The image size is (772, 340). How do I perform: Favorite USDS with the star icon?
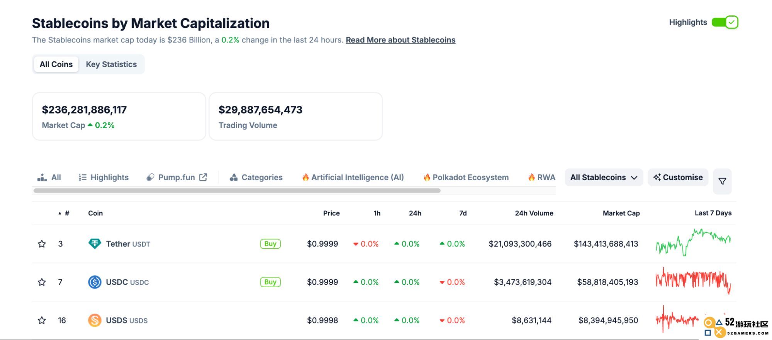(x=42, y=320)
